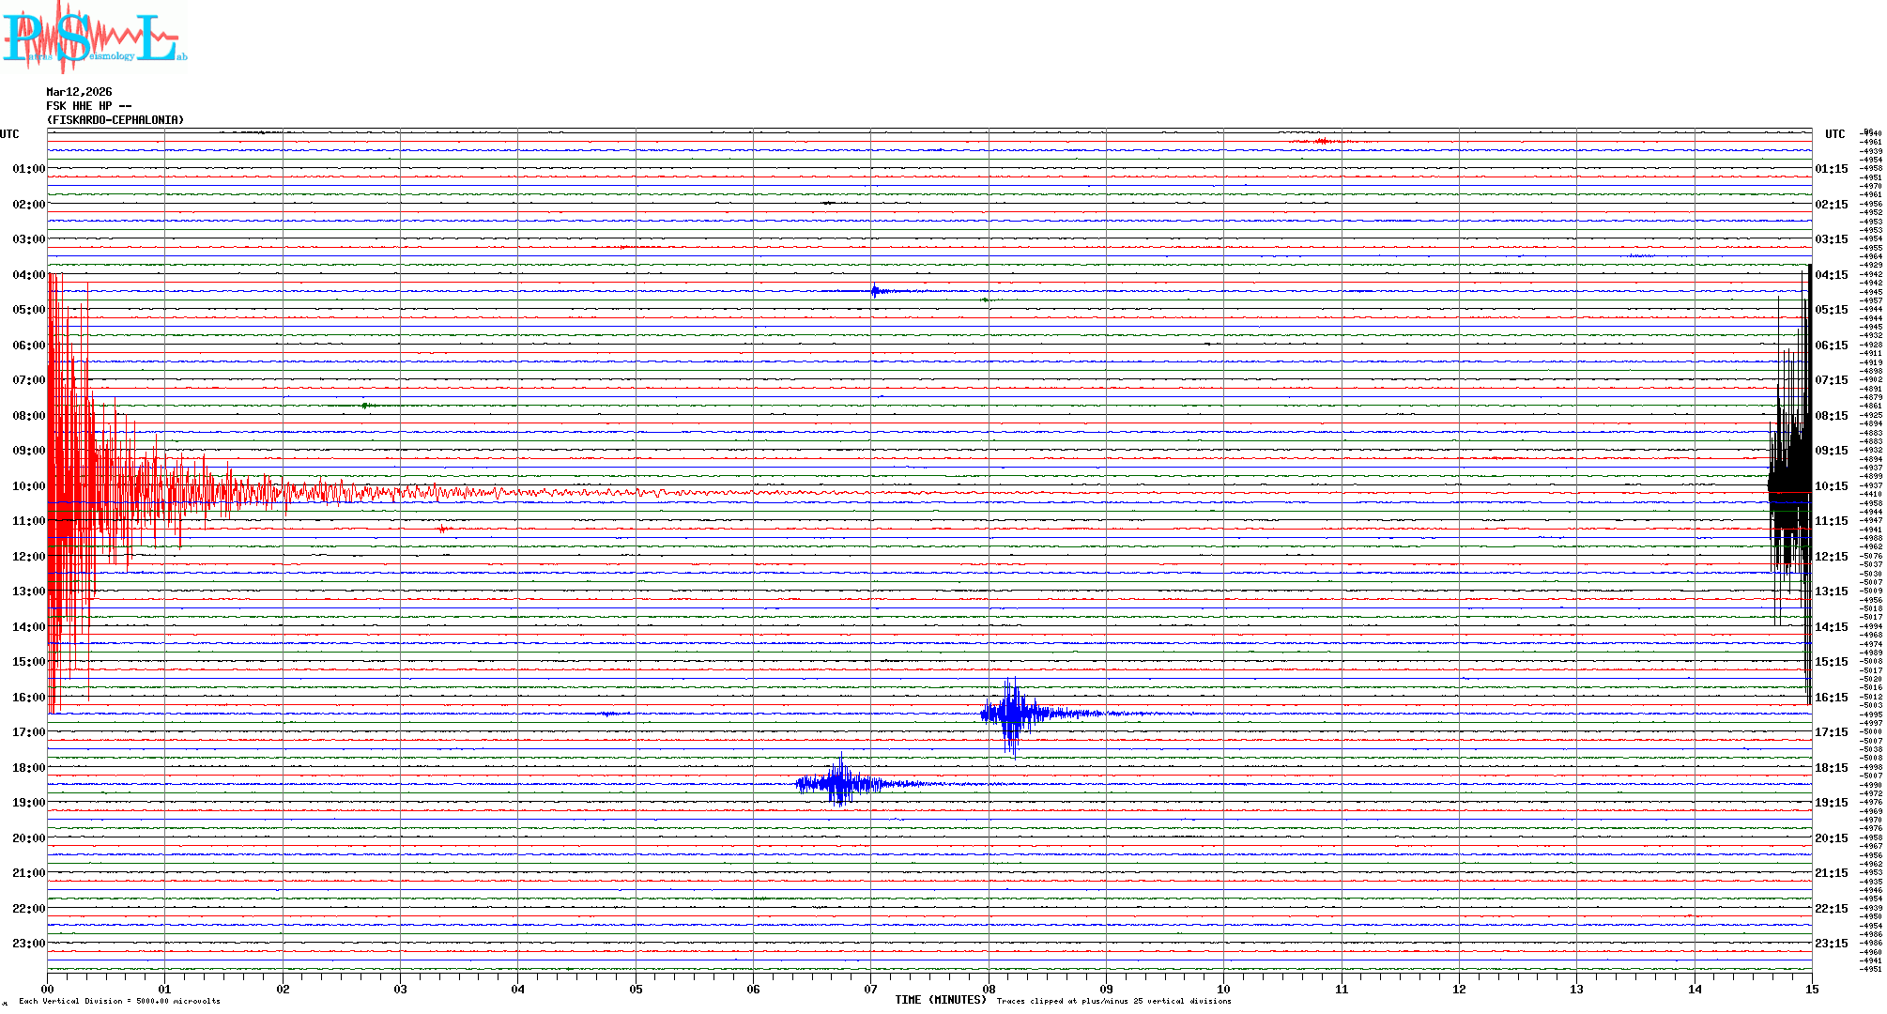
Task: Click the FSK HHE HP station label
Action: point(88,106)
